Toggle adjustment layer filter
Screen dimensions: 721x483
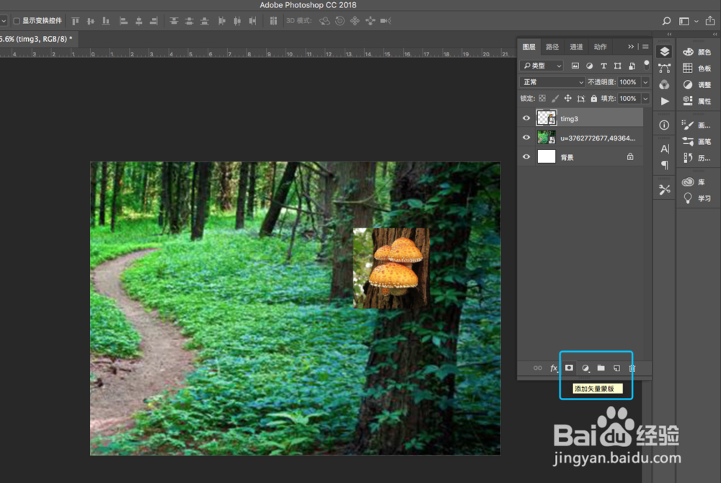590,66
